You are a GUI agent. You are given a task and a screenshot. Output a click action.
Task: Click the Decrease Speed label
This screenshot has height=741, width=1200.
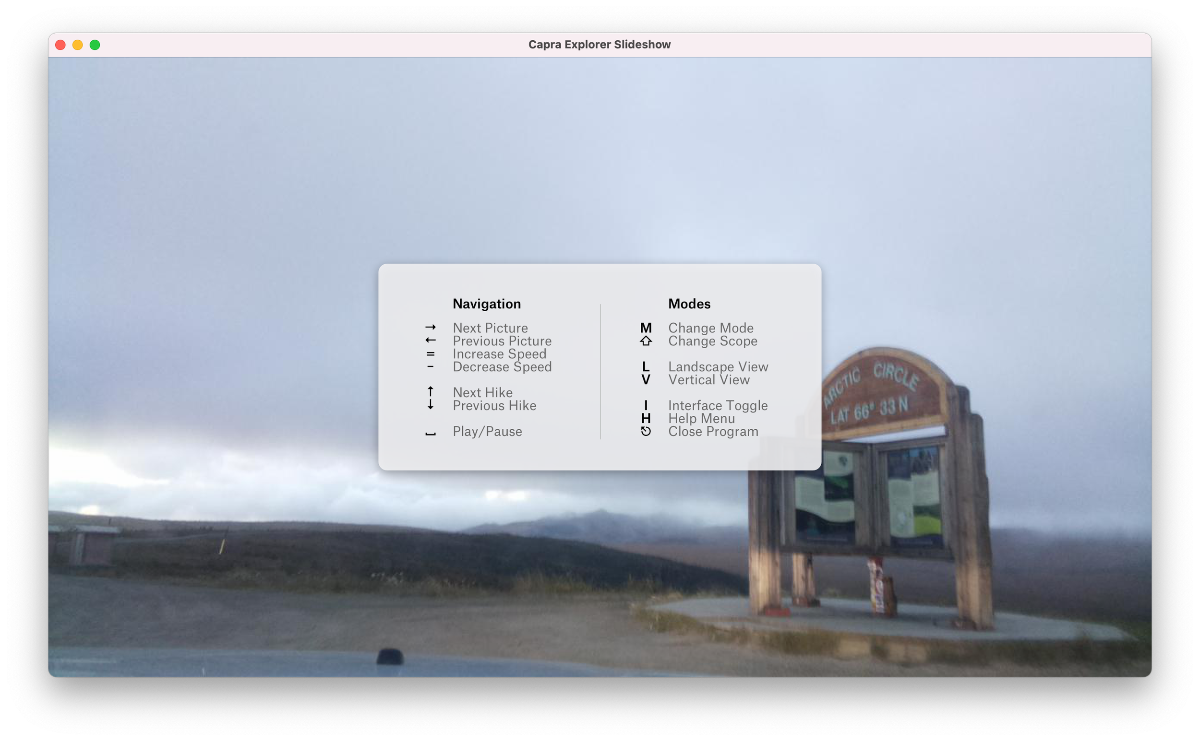pyautogui.click(x=502, y=366)
